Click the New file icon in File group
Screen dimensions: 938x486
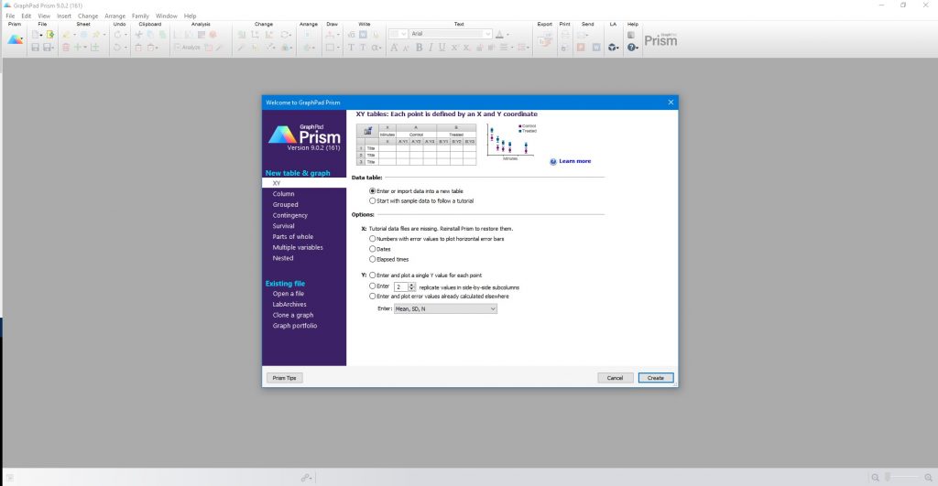35,35
